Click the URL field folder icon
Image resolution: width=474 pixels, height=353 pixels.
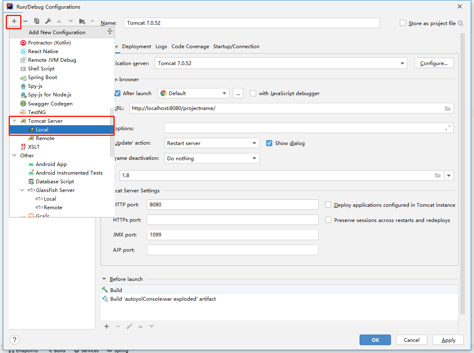448,108
